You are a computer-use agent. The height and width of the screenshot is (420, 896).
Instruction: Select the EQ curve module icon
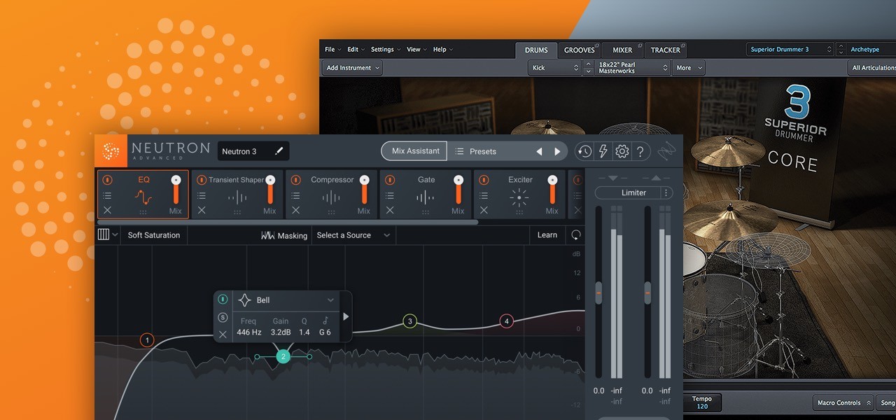tap(143, 197)
